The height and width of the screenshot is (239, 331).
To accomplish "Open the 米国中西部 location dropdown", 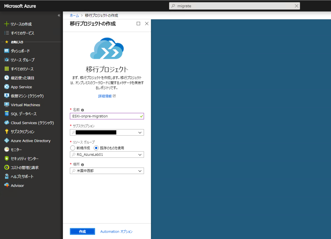I will (107, 171).
